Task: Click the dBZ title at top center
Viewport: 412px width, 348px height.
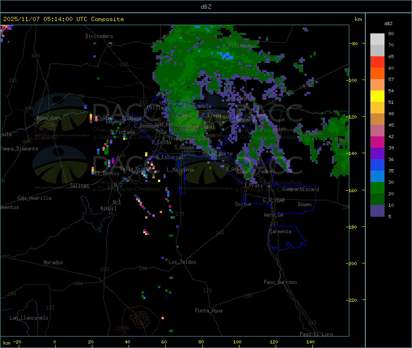Action: point(206,7)
